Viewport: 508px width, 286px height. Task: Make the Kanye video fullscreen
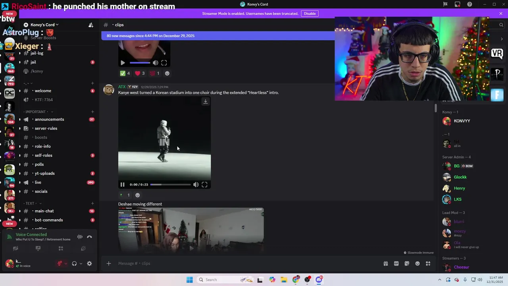204,185
